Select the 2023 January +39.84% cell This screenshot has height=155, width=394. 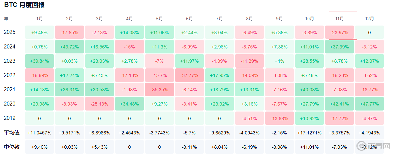(39, 61)
